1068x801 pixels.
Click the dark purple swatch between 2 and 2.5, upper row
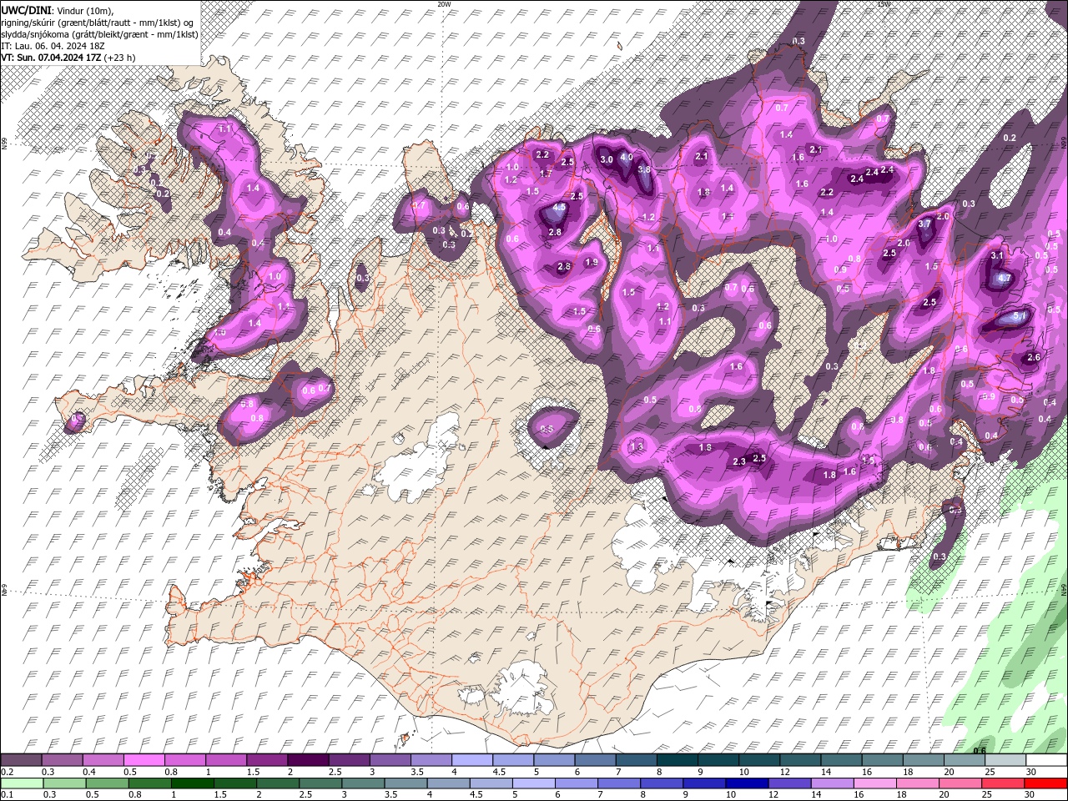click(308, 760)
